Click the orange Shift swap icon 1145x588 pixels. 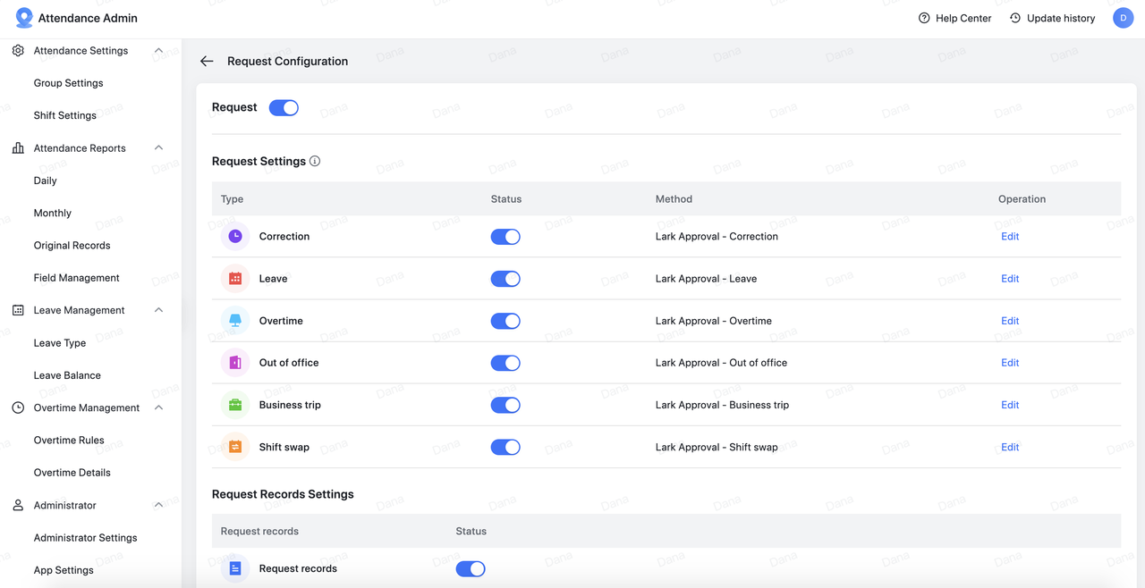tap(235, 447)
